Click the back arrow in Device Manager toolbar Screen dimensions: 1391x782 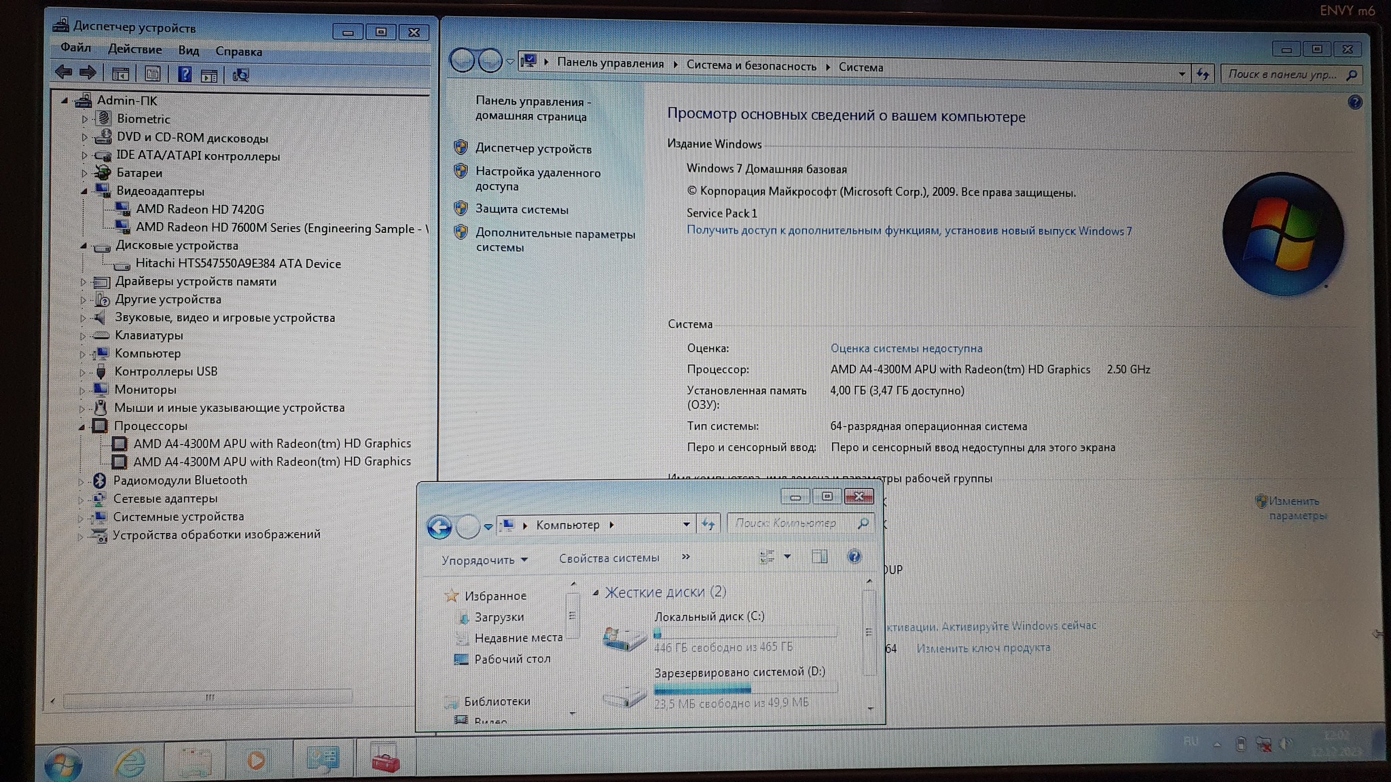pos(64,72)
